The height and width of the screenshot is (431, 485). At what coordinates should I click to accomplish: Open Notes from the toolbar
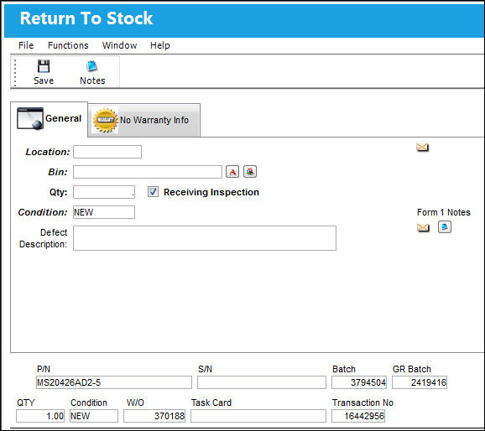[x=92, y=72]
